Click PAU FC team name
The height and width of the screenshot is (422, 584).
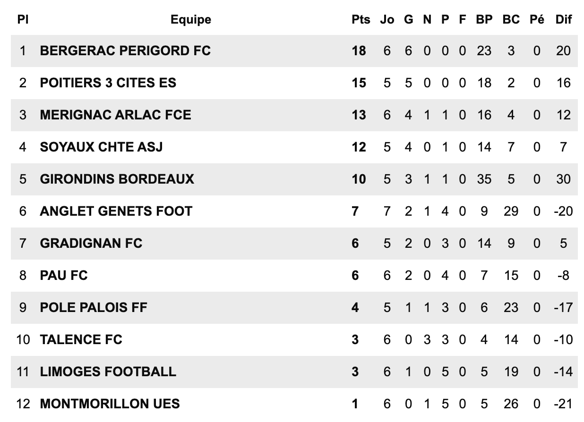click(x=64, y=275)
